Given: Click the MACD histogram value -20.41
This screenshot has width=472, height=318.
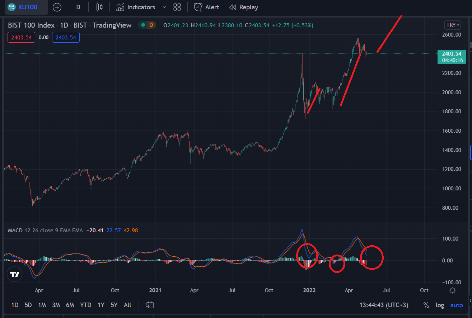Looking at the screenshot, I should tap(94, 230).
